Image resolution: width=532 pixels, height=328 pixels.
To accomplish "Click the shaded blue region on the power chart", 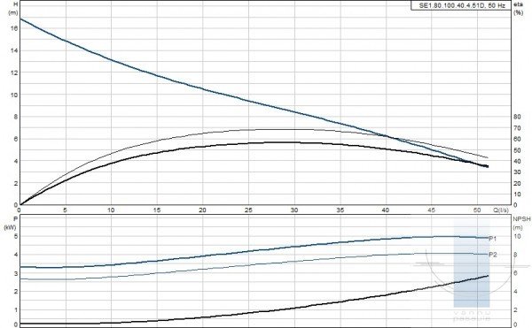I will (x=472, y=263).
